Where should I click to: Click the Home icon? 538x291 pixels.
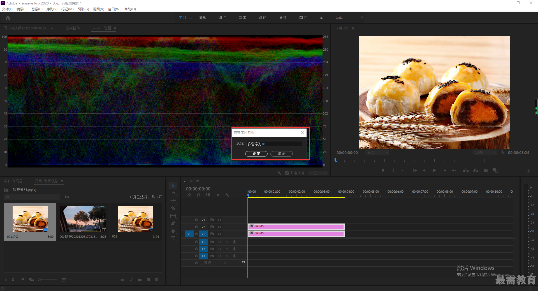8,18
